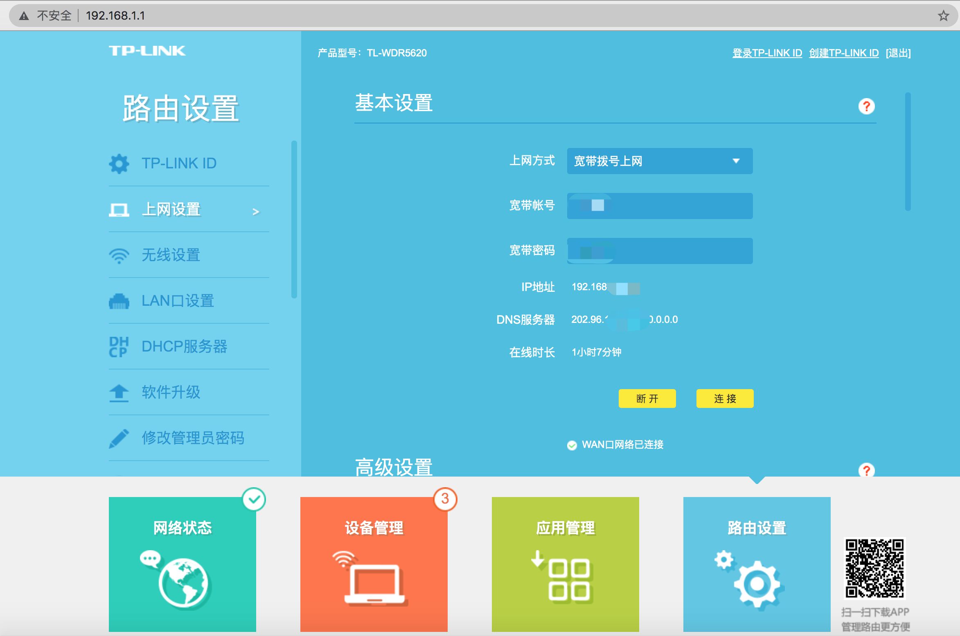Click the green check badge on 网络状态

254,499
